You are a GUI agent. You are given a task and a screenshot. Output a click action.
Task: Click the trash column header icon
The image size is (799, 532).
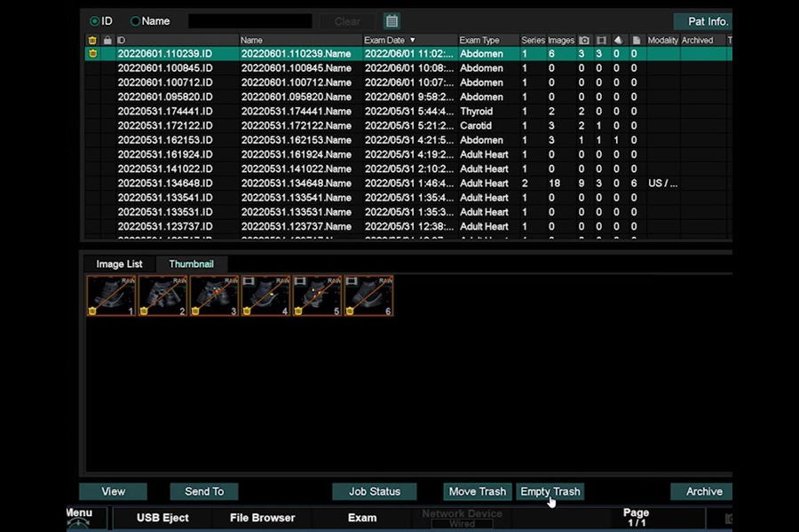point(92,40)
